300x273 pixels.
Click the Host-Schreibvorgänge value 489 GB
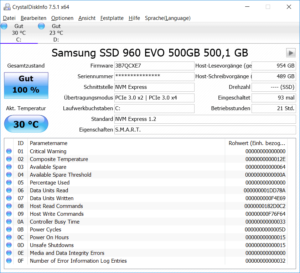(274, 76)
